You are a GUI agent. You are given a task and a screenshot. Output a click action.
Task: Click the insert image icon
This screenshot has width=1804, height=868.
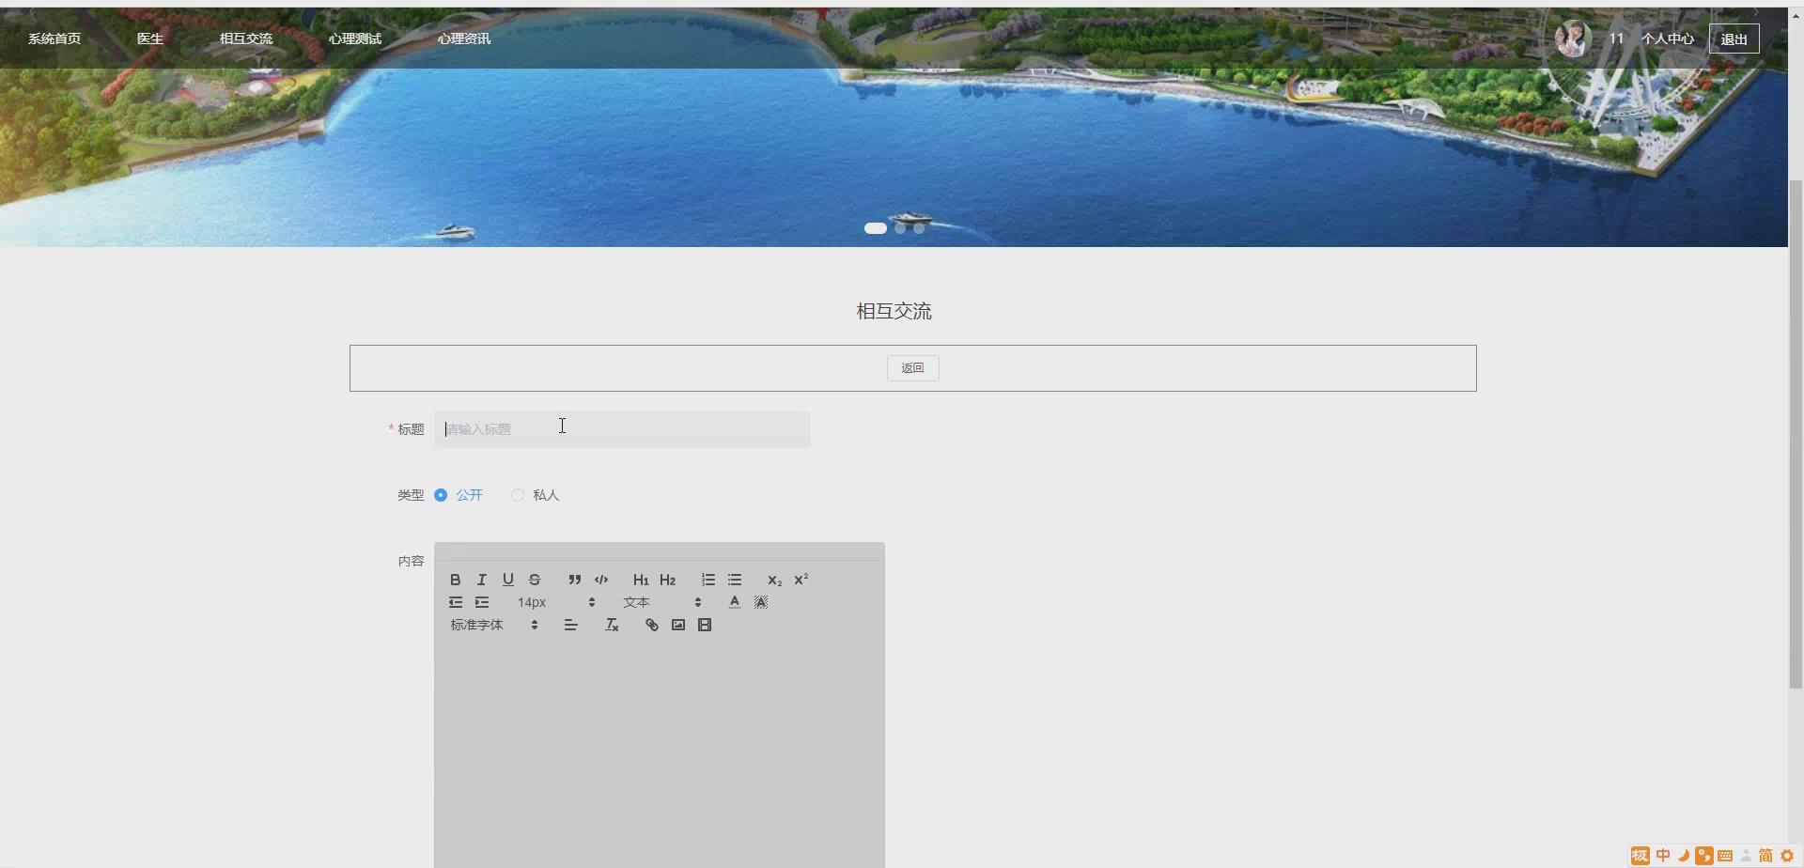(x=677, y=624)
